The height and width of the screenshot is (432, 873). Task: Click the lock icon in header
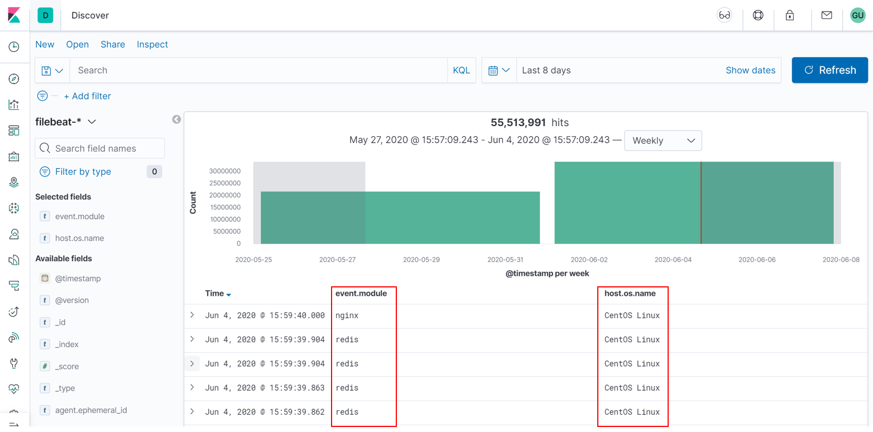pyautogui.click(x=789, y=16)
